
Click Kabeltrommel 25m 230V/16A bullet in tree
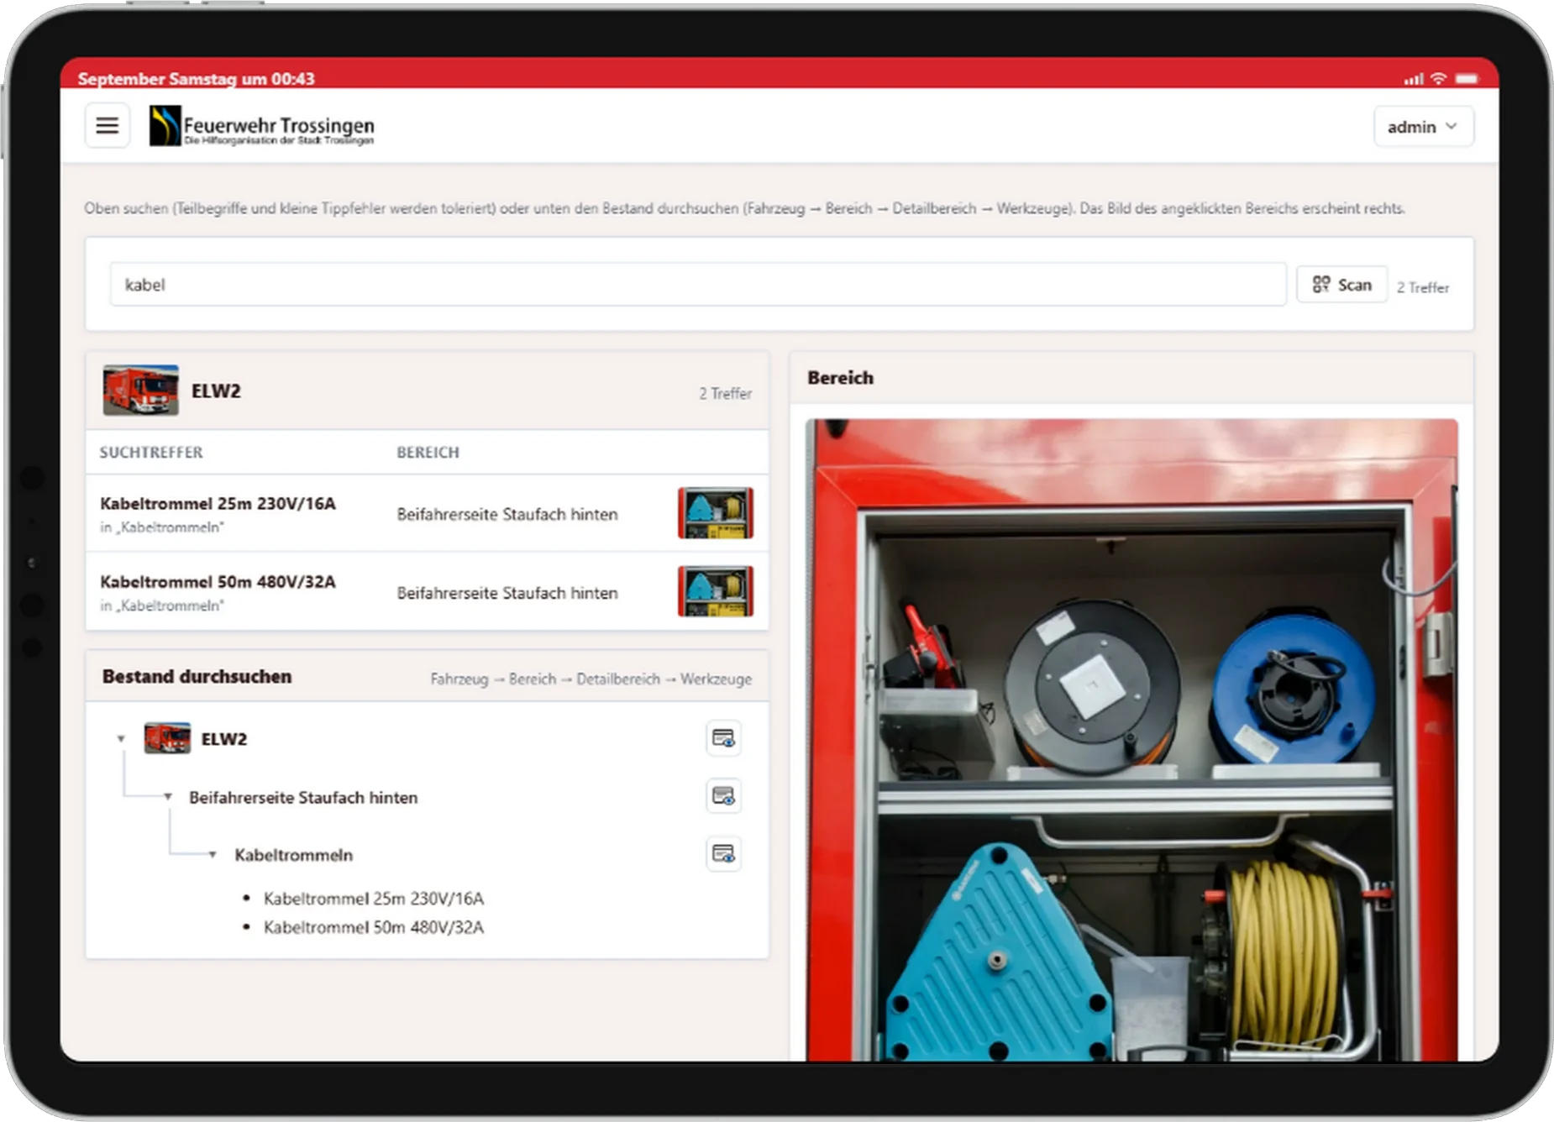tap(374, 899)
